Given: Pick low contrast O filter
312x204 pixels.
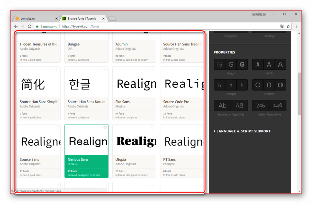Looking at the screenshot, I should [x=258, y=85].
